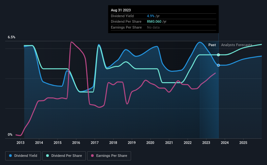Click the 4.9% dividend yield value

tap(151, 16)
